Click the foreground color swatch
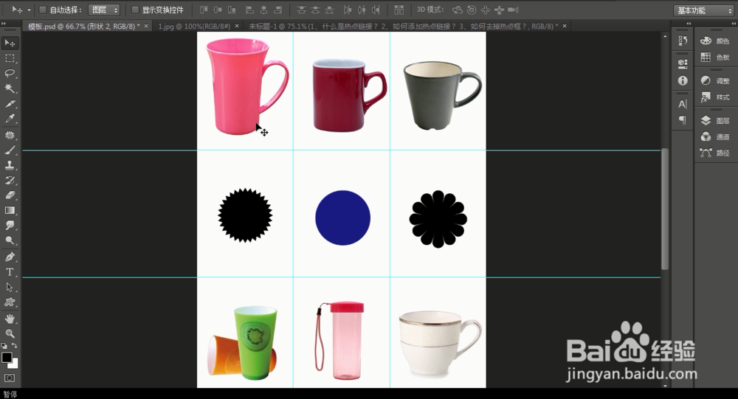The height and width of the screenshot is (399, 738). [7, 357]
